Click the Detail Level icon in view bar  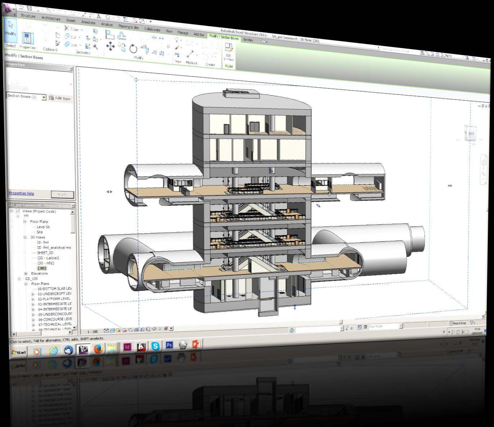[107, 330]
